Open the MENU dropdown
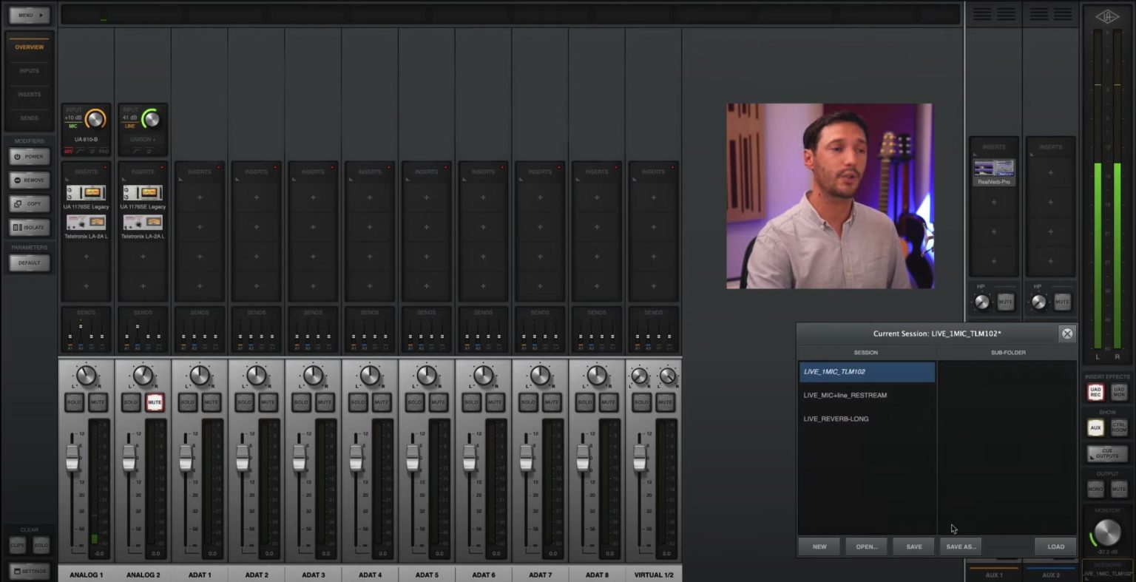 pos(30,15)
